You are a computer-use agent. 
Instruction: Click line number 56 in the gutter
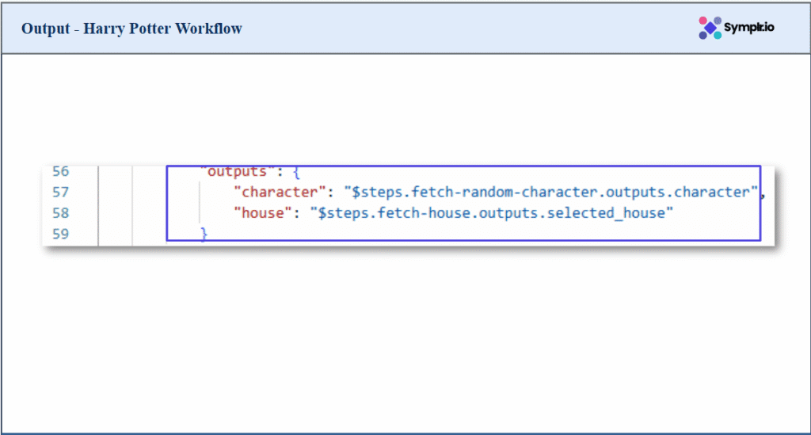click(x=61, y=172)
